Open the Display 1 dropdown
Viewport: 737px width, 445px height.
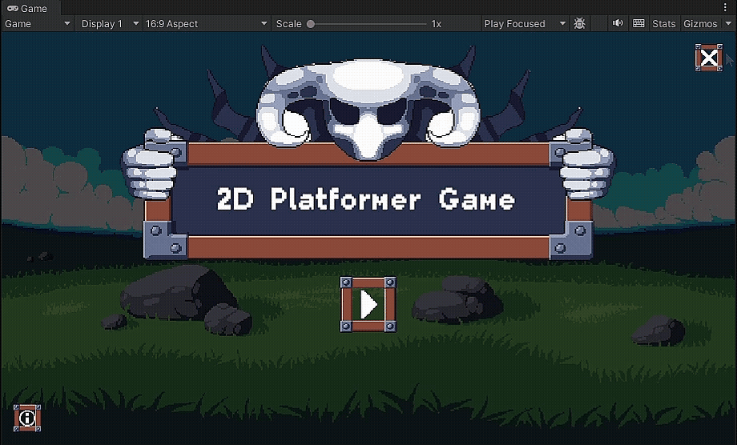click(110, 24)
